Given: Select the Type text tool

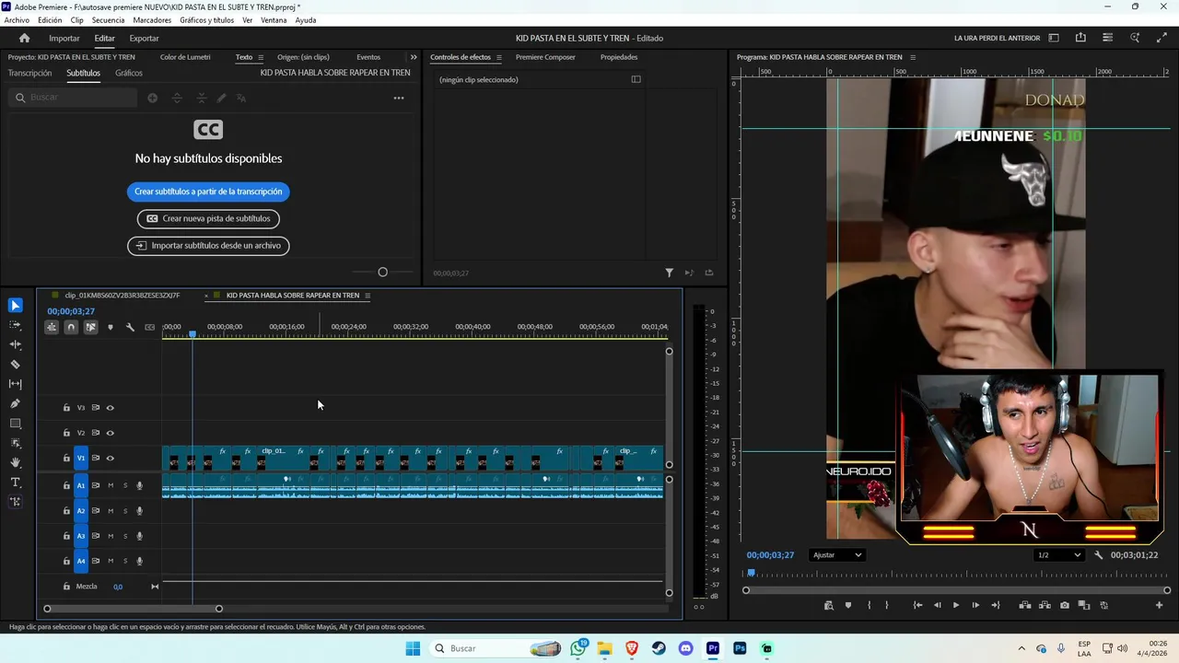Looking at the screenshot, I should (x=16, y=483).
